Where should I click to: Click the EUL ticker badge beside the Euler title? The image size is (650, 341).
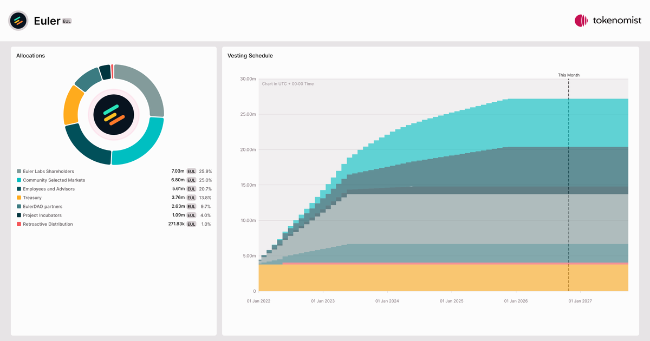[x=67, y=21]
